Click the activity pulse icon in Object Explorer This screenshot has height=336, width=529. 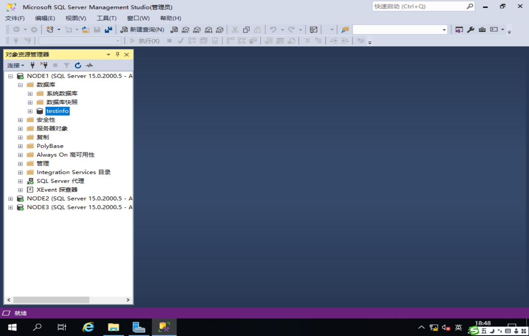89,65
